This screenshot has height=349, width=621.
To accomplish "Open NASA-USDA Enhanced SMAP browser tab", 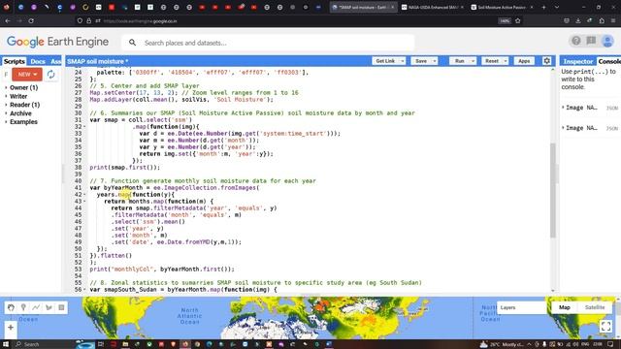I will pos(433,7).
